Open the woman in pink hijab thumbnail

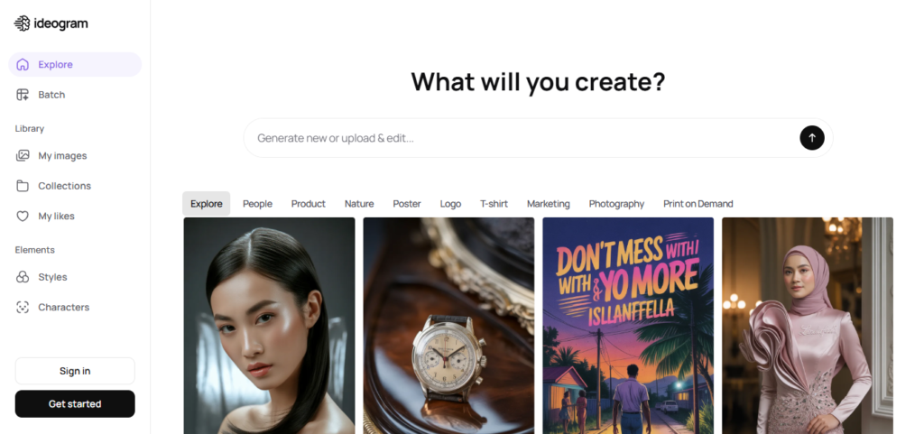808,326
